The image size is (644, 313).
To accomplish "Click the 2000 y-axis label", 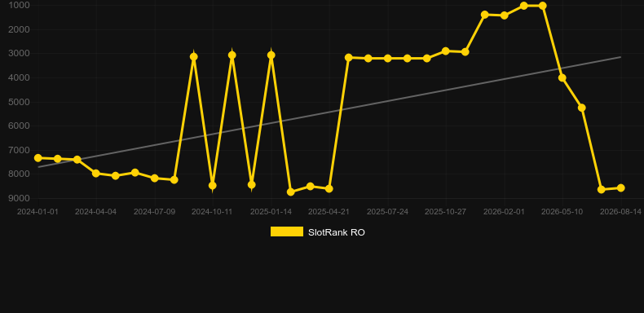I will pyautogui.click(x=19, y=29).
